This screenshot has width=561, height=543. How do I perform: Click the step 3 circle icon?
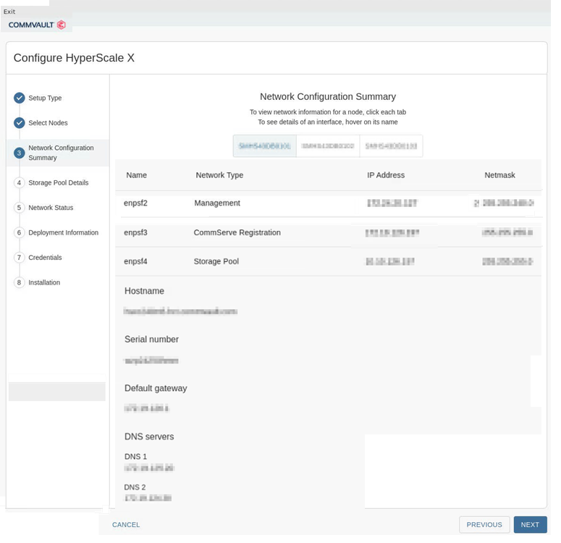pos(20,153)
